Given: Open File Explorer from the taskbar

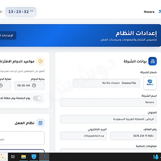Looking at the screenshot, I should (x=24, y=157).
